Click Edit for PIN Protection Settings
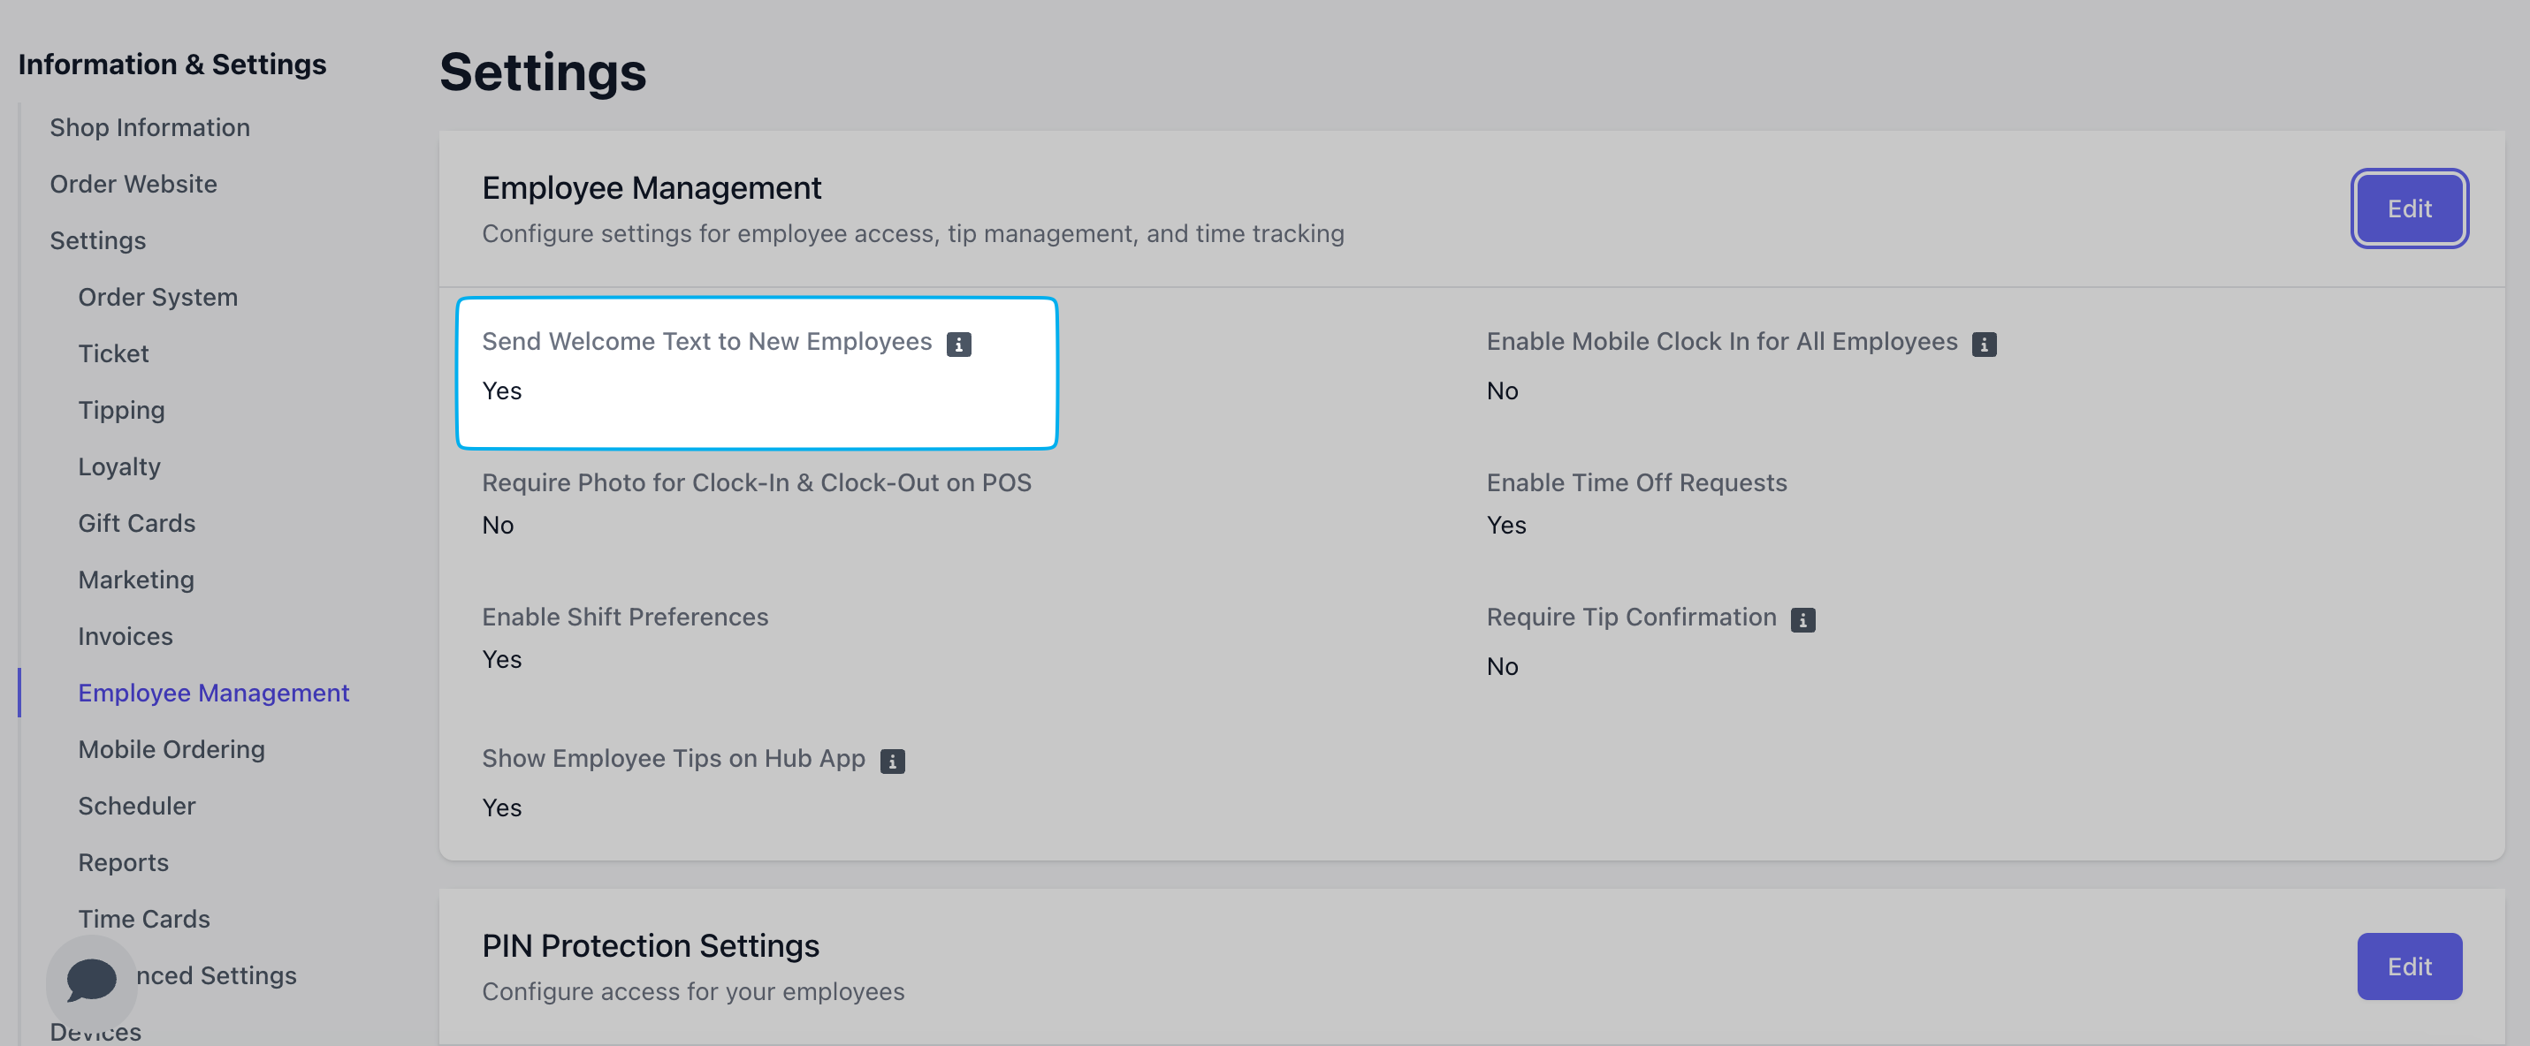Image resolution: width=2530 pixels, height=1046 pixels. pyautogui.click(x=2408, y=966)
